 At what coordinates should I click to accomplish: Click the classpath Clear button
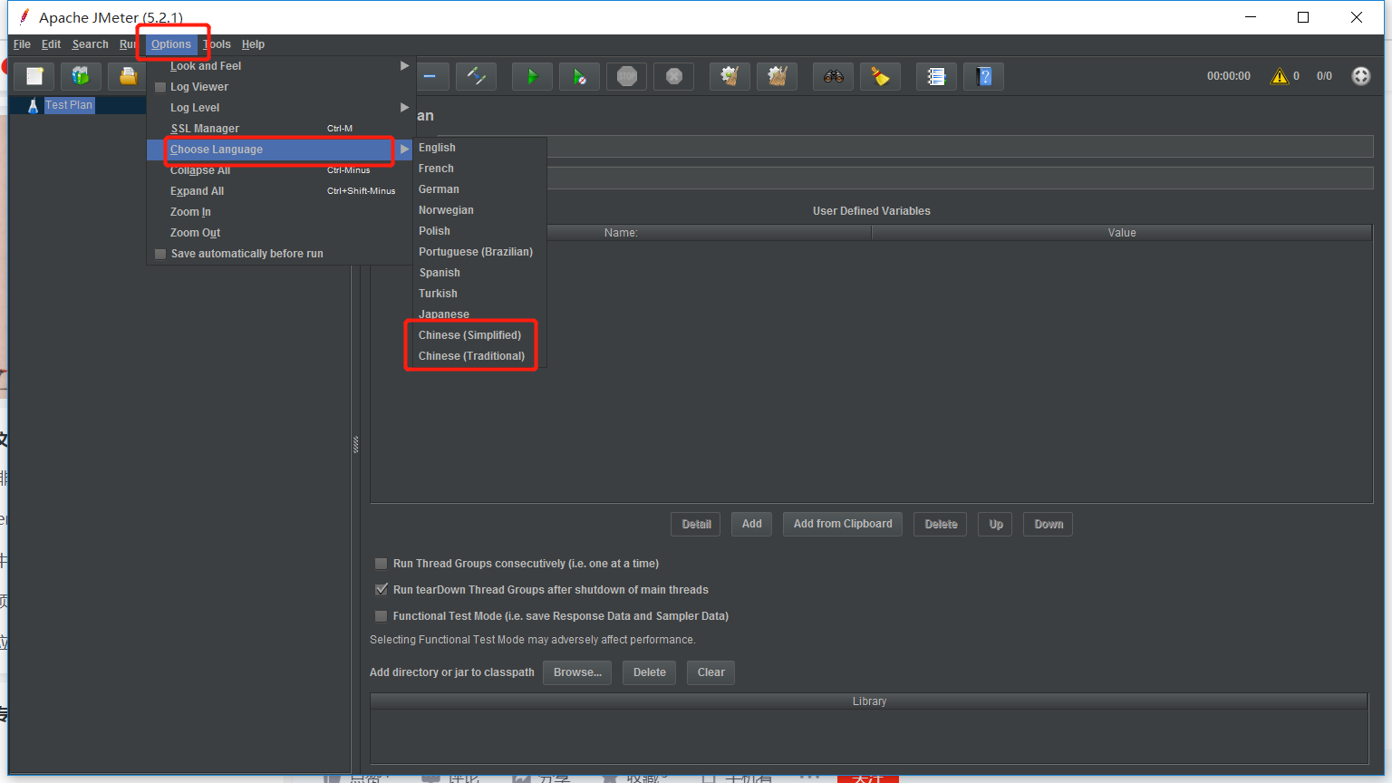click(x=711, y=672)
